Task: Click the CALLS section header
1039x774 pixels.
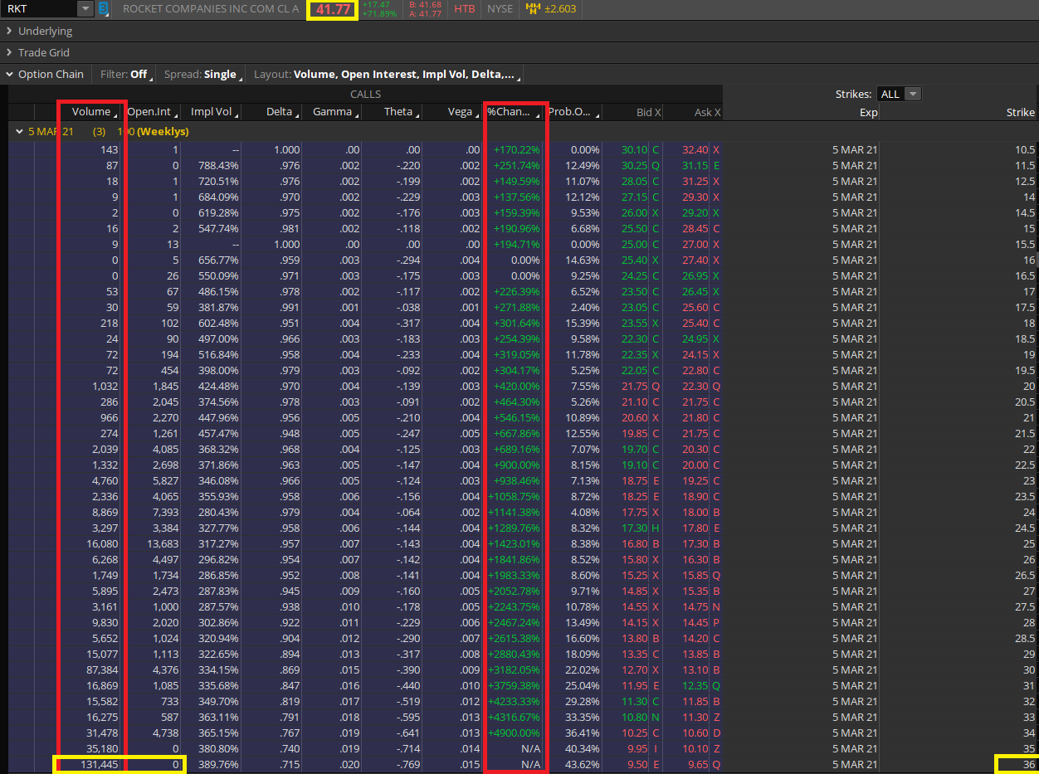Action: point(365,94)
